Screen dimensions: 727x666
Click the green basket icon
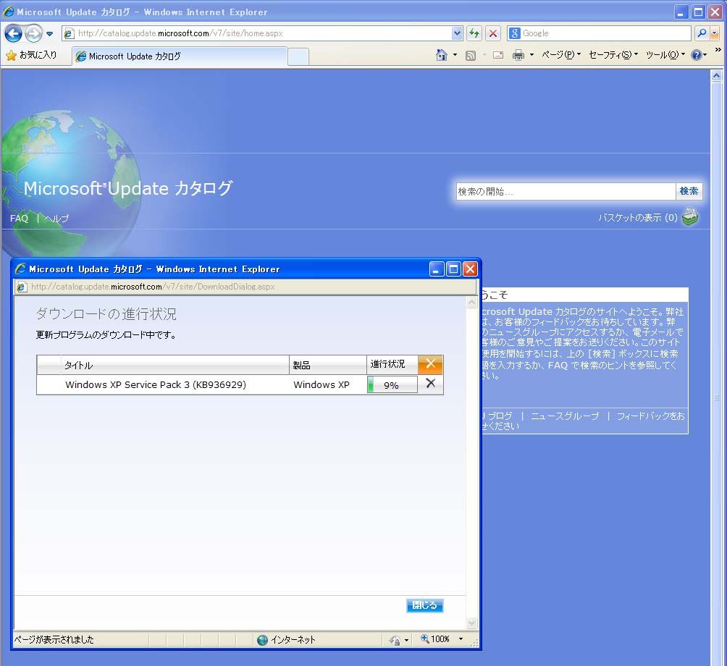[690, 217]
